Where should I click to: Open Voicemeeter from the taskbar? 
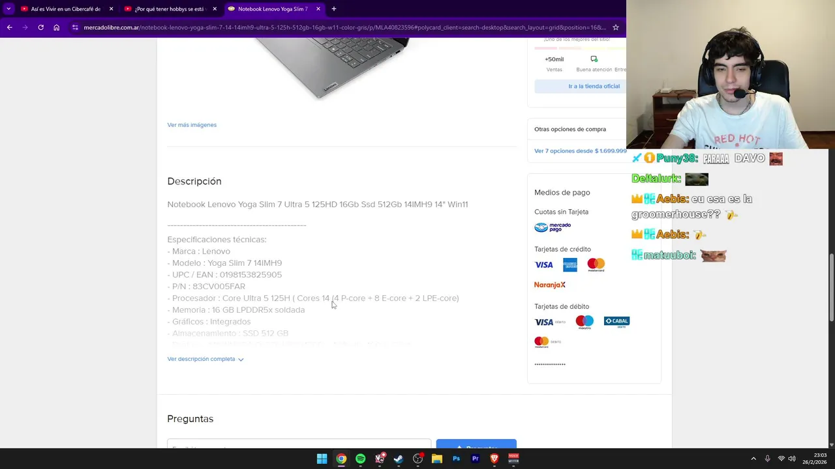(513, 459)
